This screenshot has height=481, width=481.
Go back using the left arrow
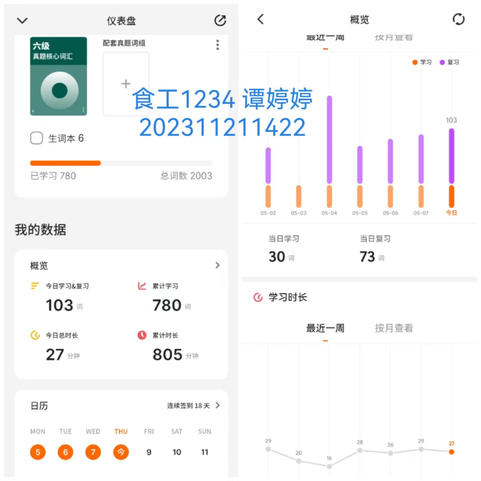click(x=260, y=19)
